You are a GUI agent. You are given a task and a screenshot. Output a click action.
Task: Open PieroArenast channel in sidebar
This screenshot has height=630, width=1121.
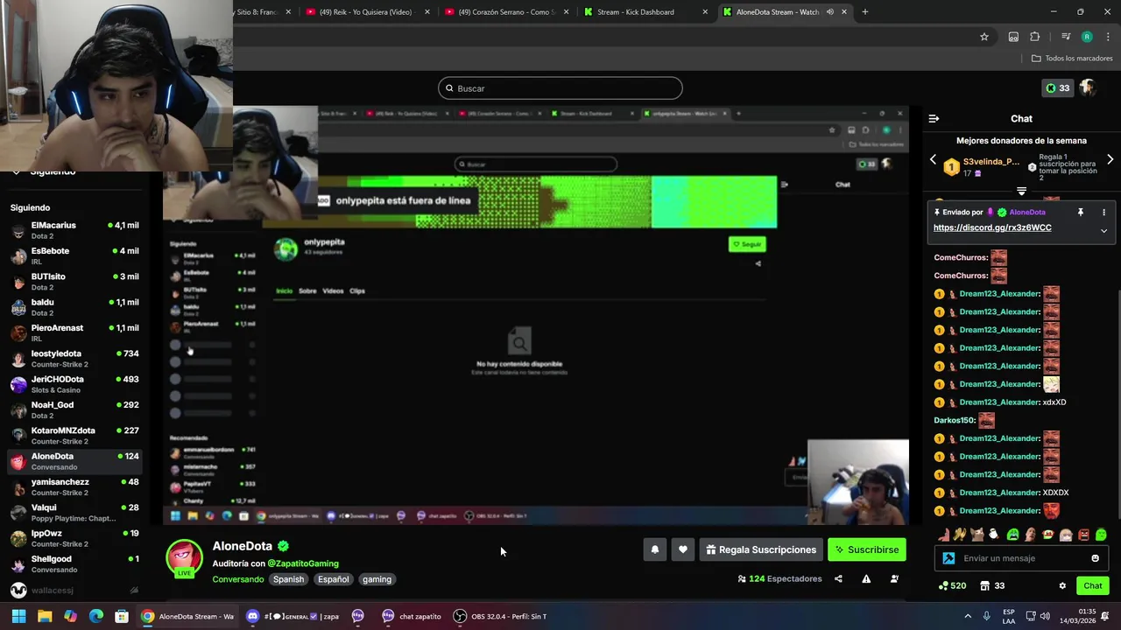tap(74, 332)
